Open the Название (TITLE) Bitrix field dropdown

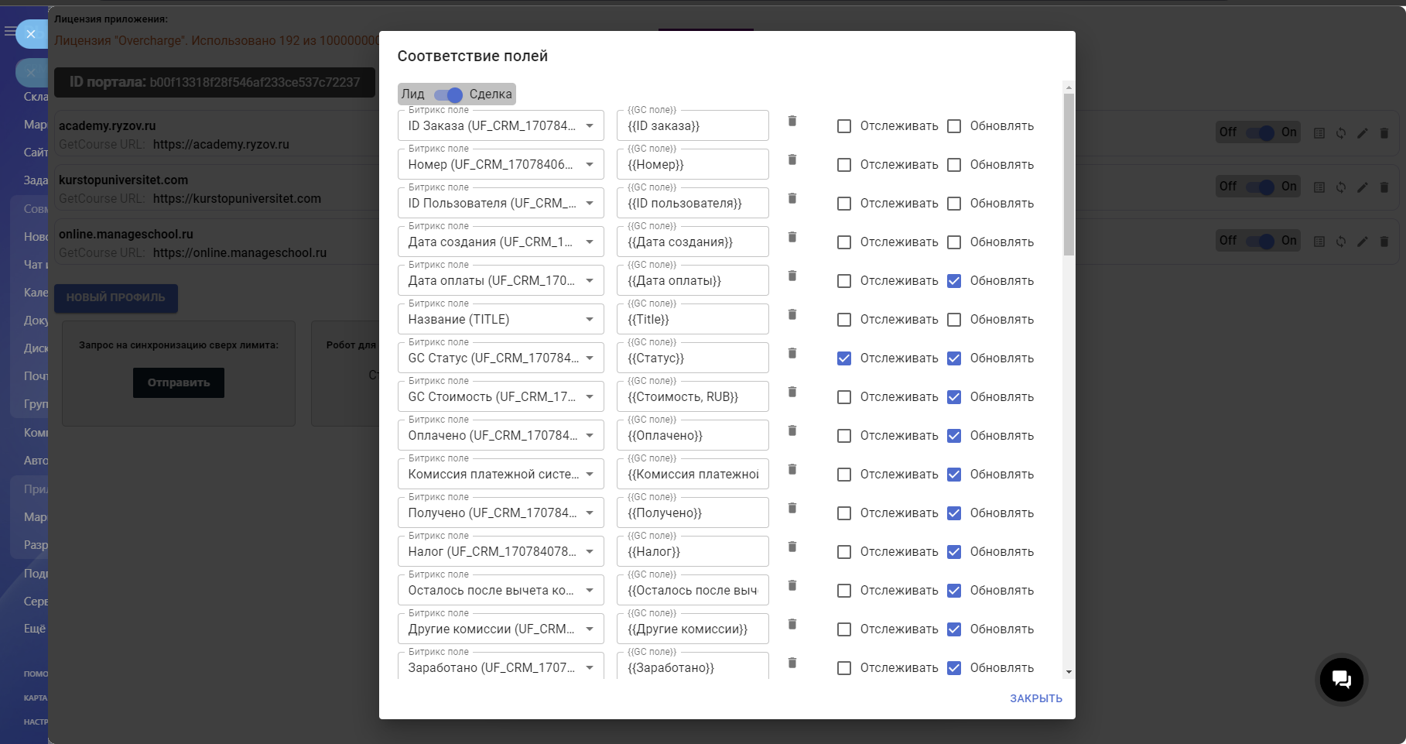[x=500, y=320]
